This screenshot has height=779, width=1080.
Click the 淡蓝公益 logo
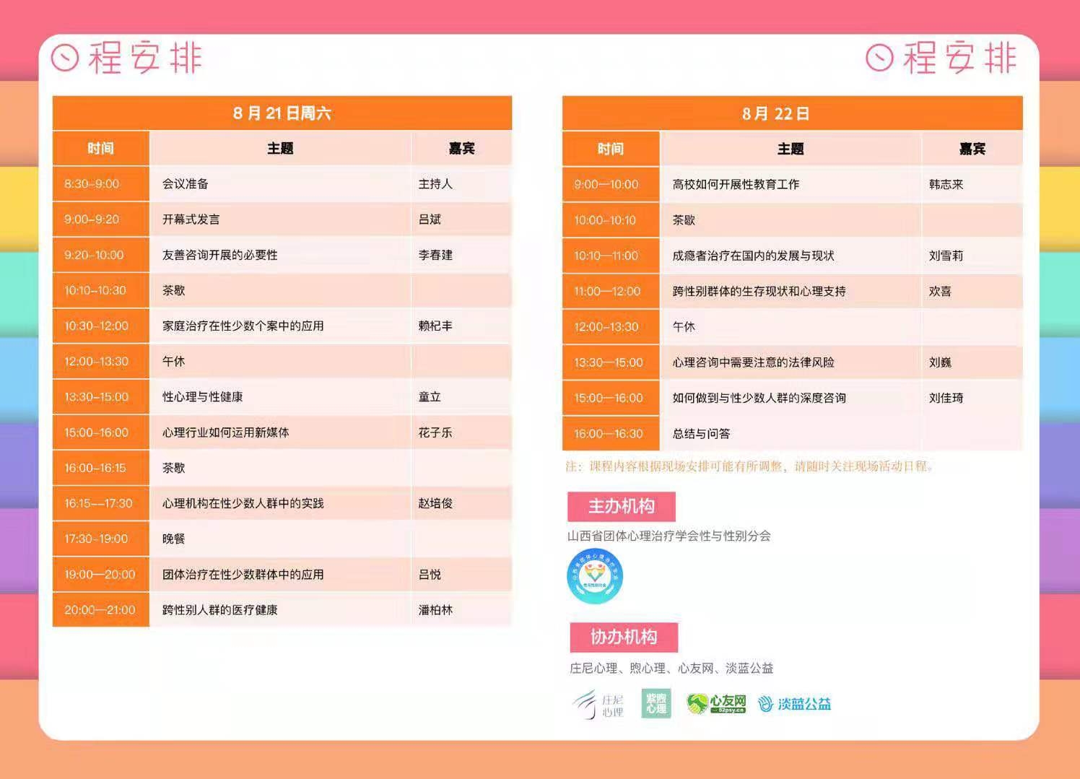coord(795,704)
